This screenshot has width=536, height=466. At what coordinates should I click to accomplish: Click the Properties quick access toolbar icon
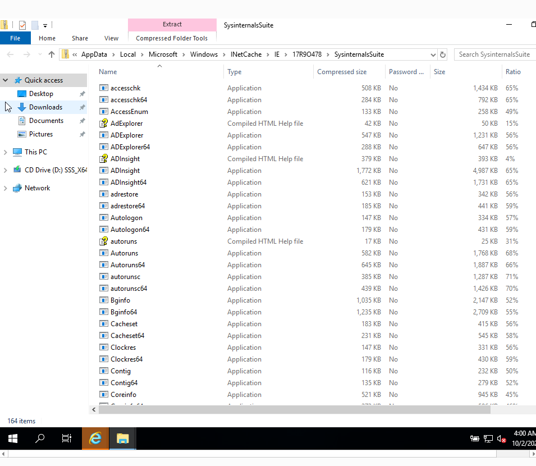click(22, 25)
